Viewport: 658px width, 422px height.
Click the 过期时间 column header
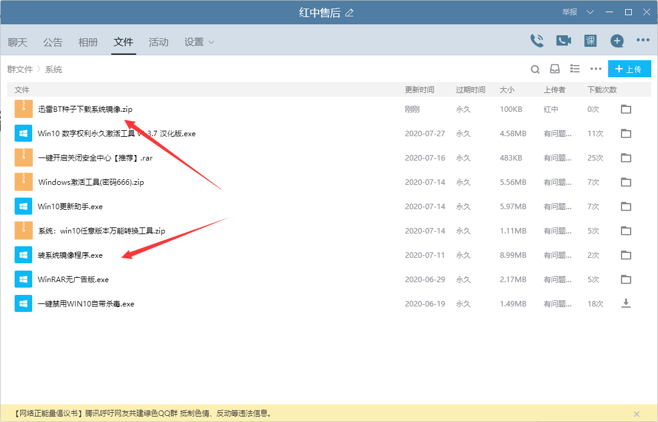[x=471, y=90]
